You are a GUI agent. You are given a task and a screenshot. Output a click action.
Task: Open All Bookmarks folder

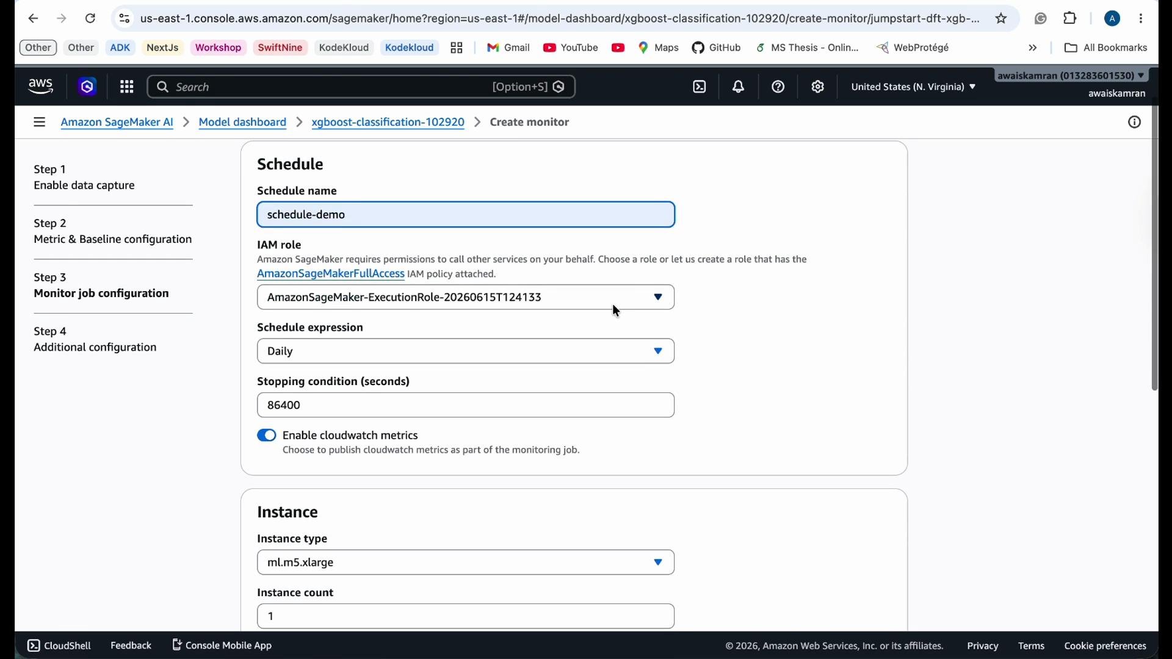coord(1106,48)
